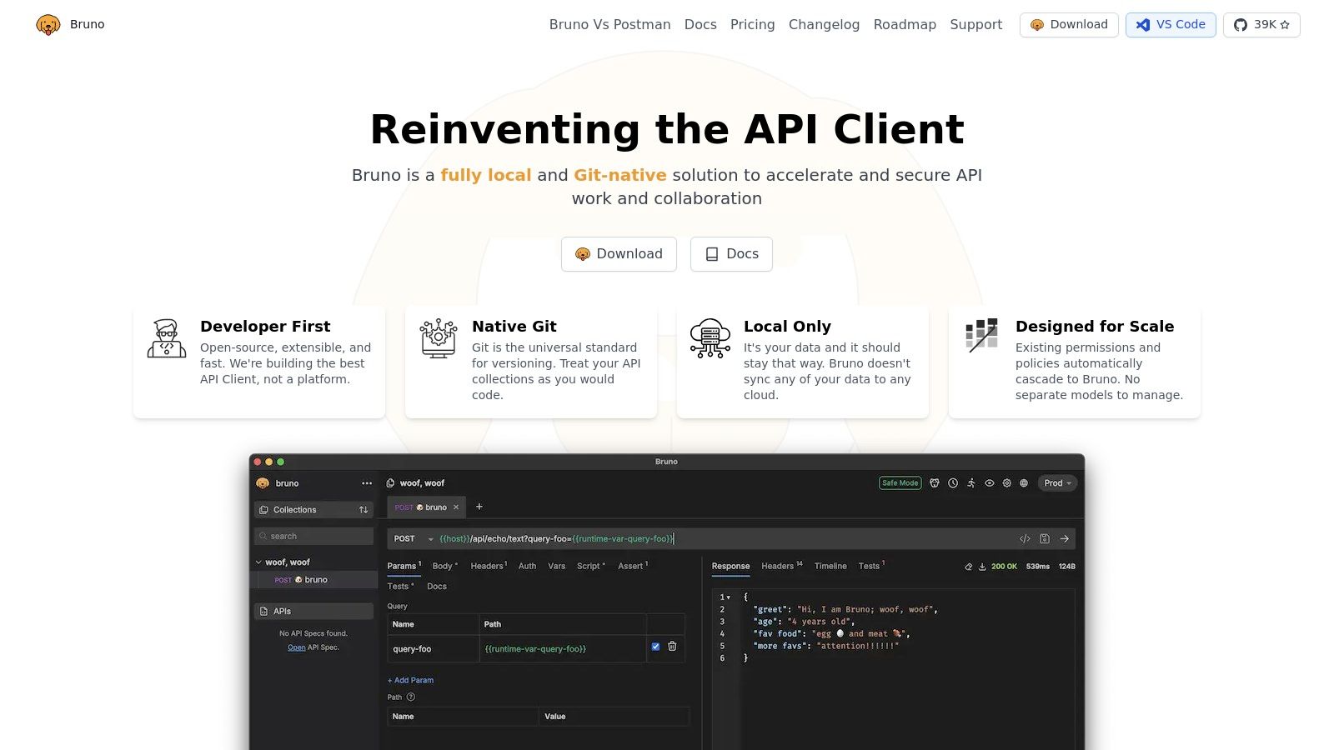Open the Roadmap navigation link
The height and width of the screenshot is (750, 1334).
pos(905,25)
